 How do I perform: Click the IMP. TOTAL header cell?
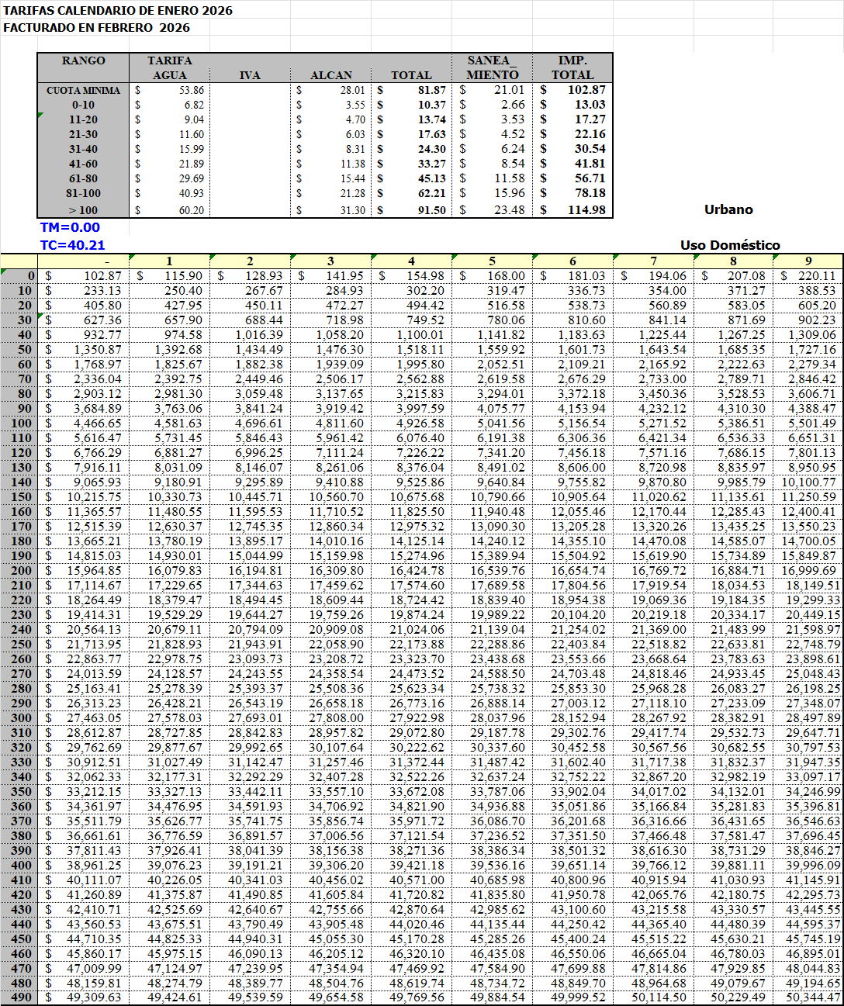tap(572, 67)
